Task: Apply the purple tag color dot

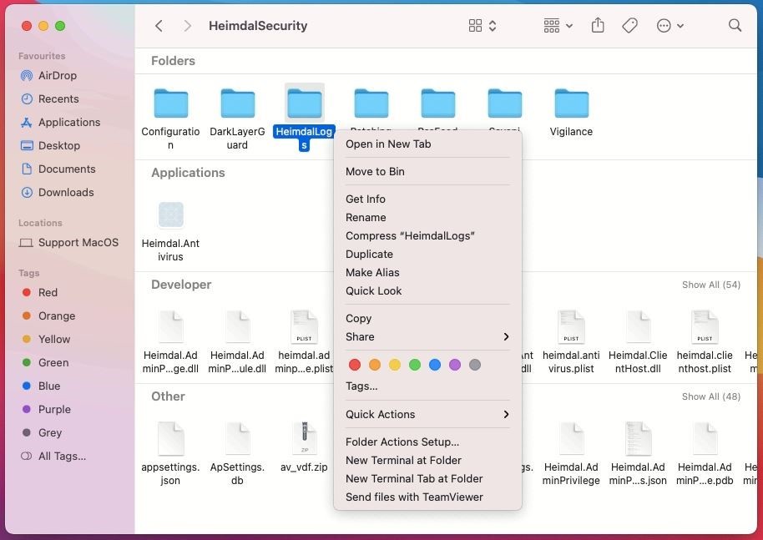Action: (x=455, y=365)
